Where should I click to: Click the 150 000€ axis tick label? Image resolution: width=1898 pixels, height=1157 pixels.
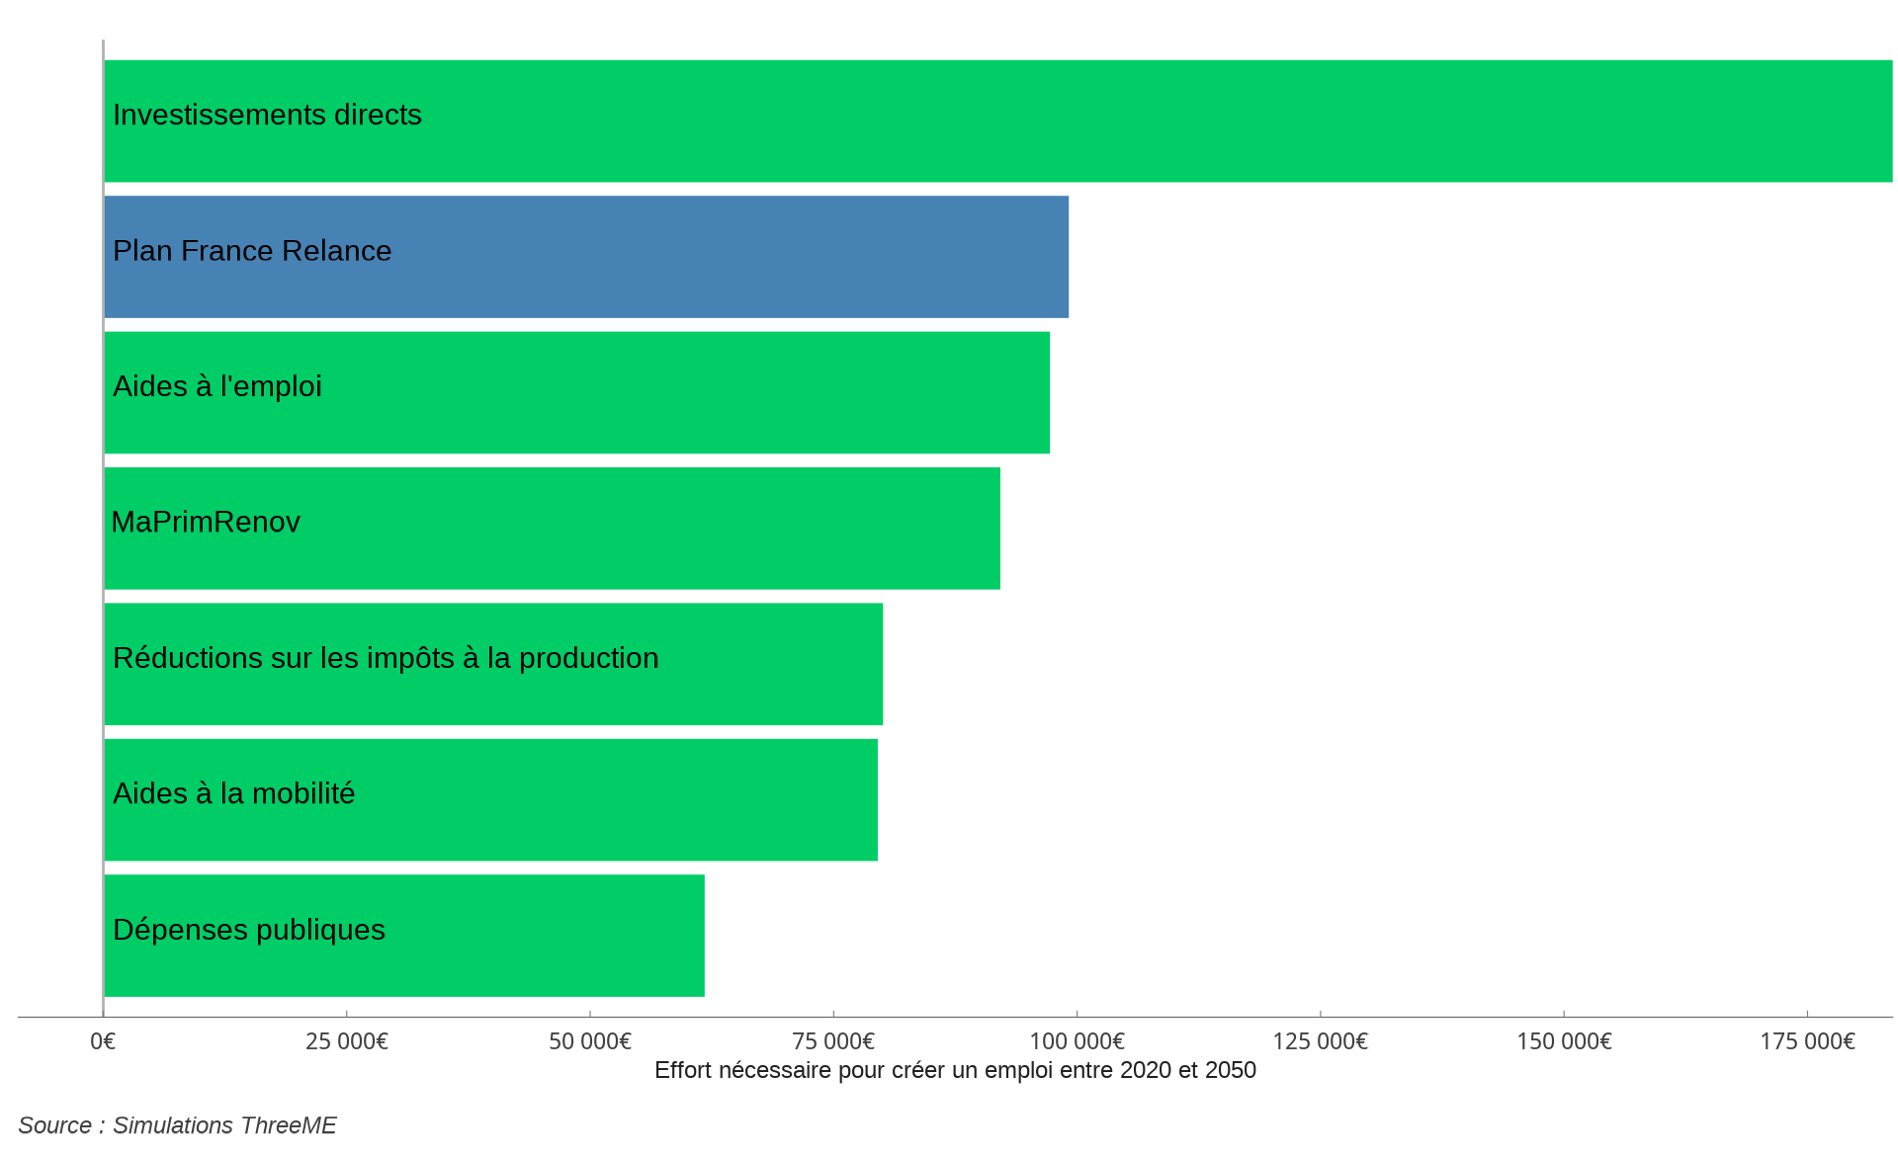[x=1564, y=1041]
